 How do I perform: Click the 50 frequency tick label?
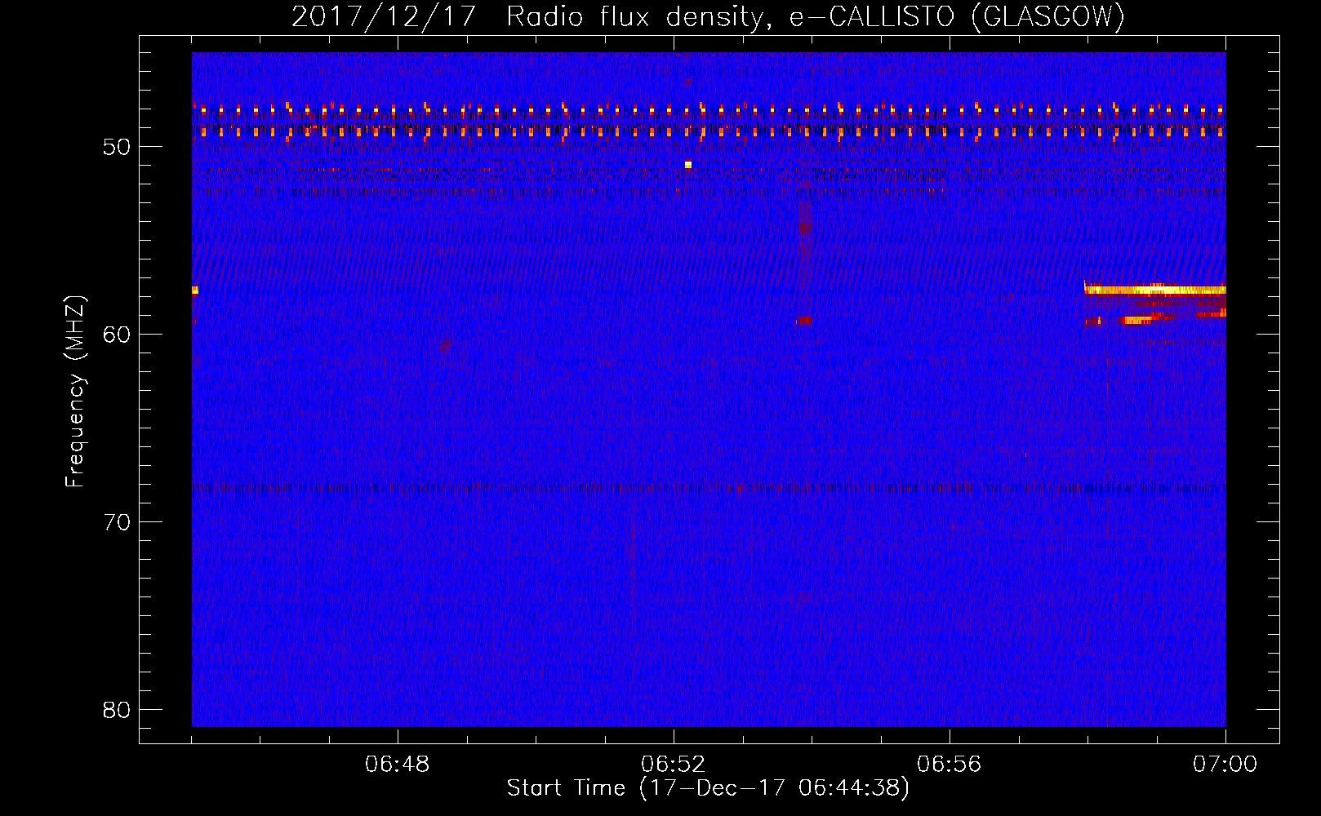tap(118, 147)
